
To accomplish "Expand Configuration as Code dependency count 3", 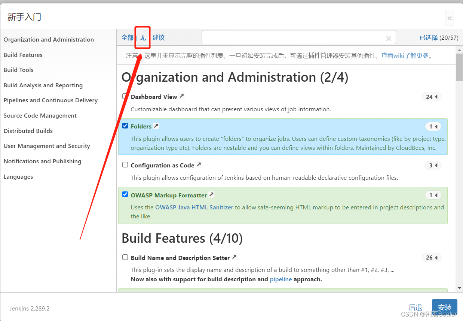I will pos(433,165).
